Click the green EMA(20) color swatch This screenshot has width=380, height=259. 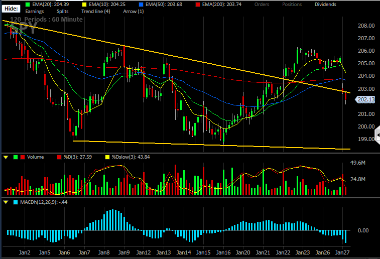click(x=28, y=5)
